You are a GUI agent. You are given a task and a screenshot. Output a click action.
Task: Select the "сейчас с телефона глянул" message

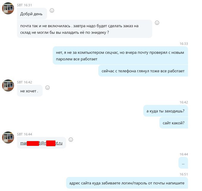(143, 71)
